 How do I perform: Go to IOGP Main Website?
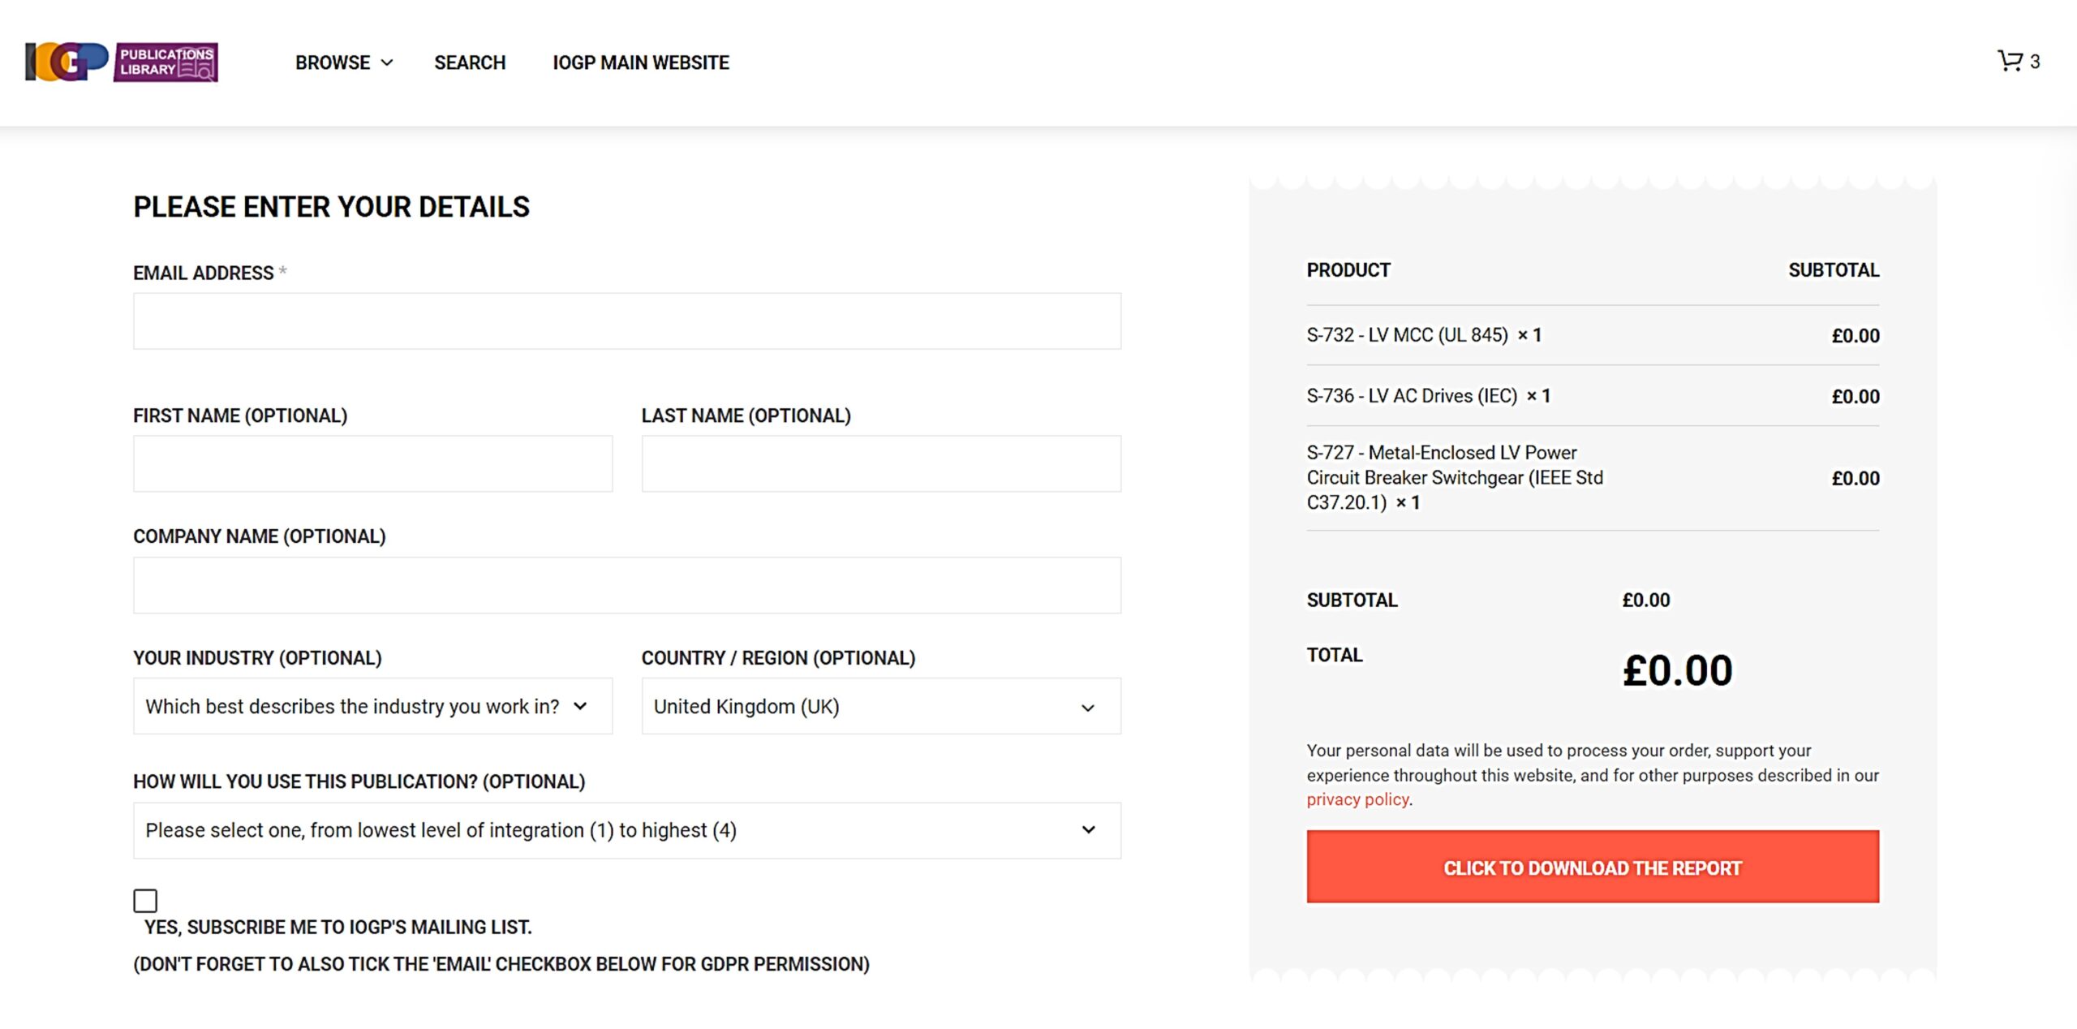point(640,62)
